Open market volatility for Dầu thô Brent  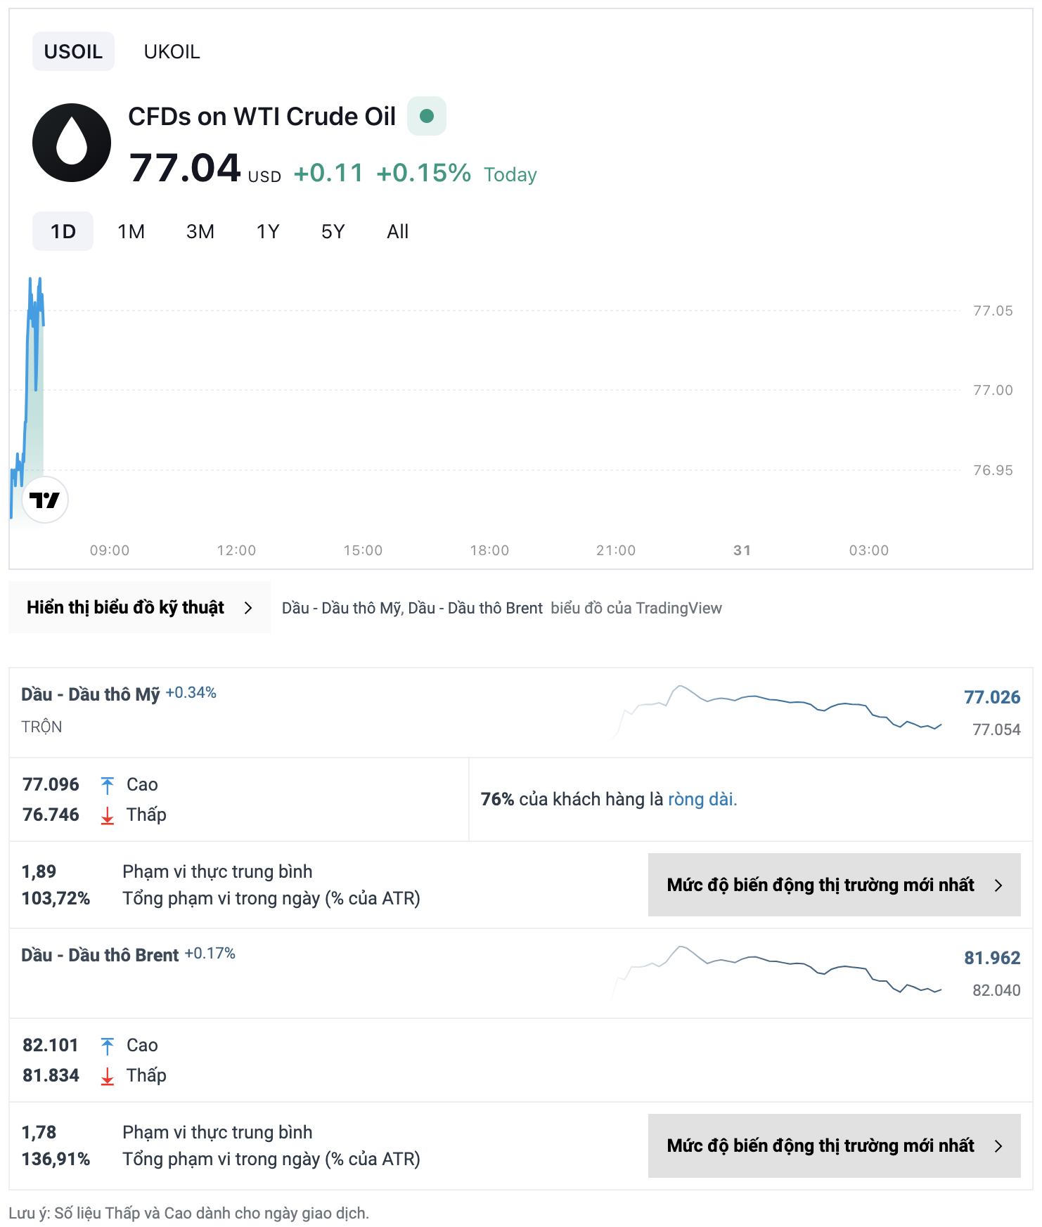(x=834, y=1145)
